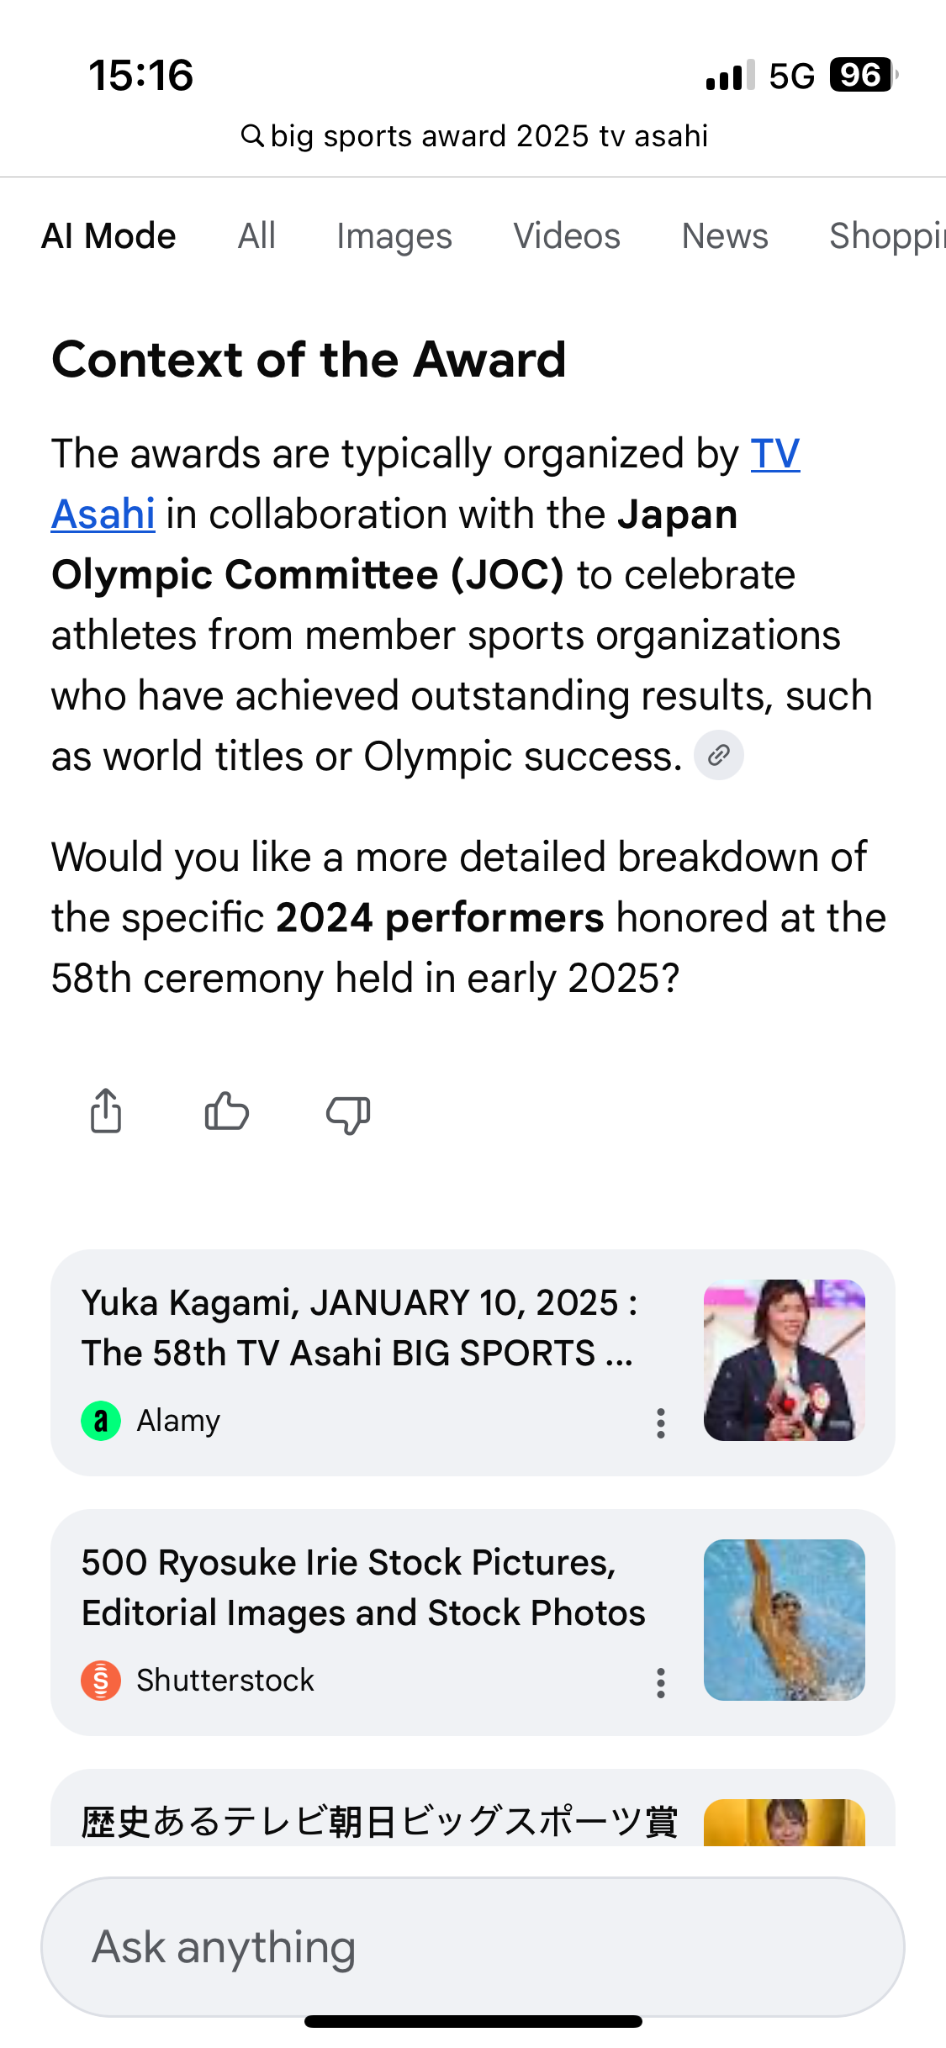Viewport: 946px width, 2048px height.
Task: Open the Videos tab
Action: 567,236
